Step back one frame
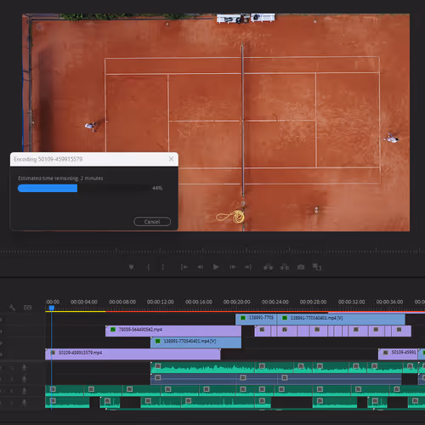425x425 pixels. point(200,267)
